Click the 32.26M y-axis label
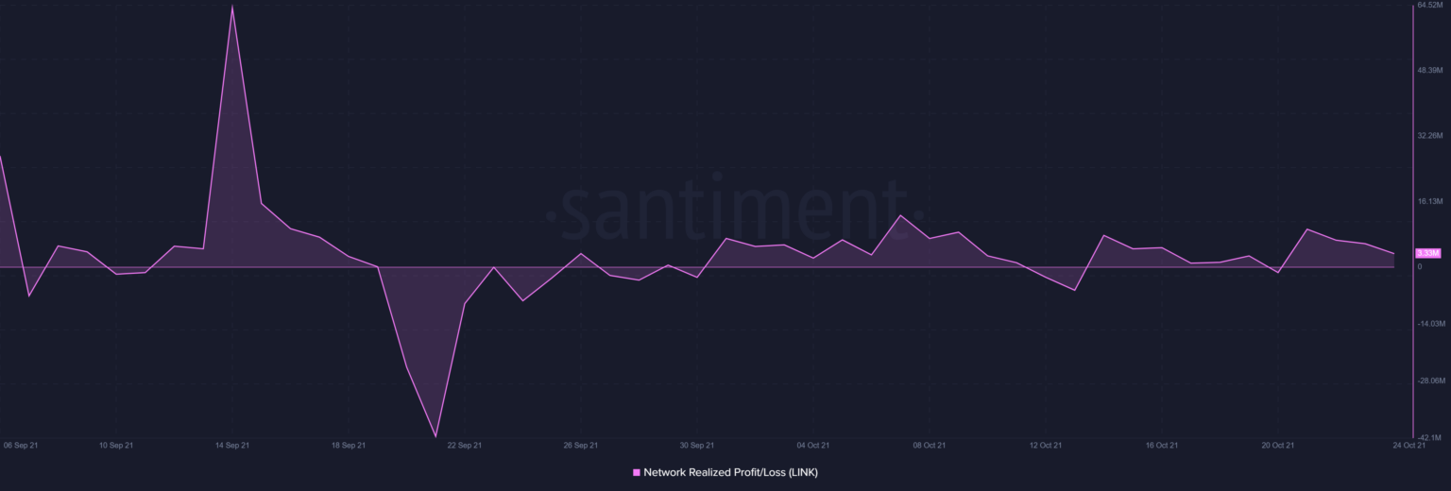The width and height of the screenshot is (1451, 491). point(1431,136)
